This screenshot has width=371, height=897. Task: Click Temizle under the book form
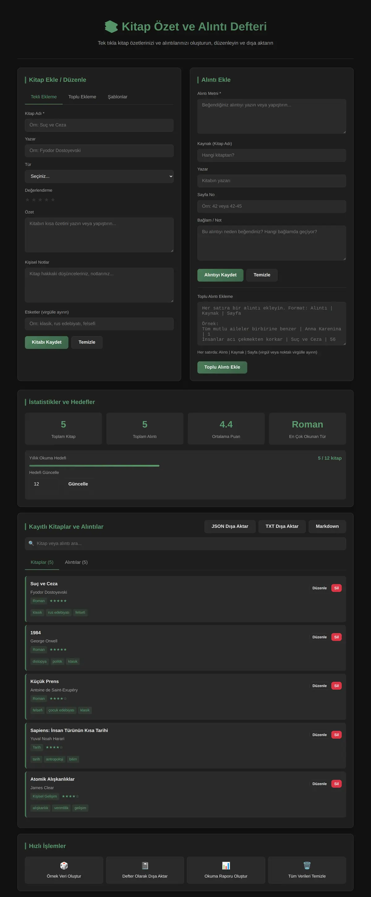(x=87, y=342)
